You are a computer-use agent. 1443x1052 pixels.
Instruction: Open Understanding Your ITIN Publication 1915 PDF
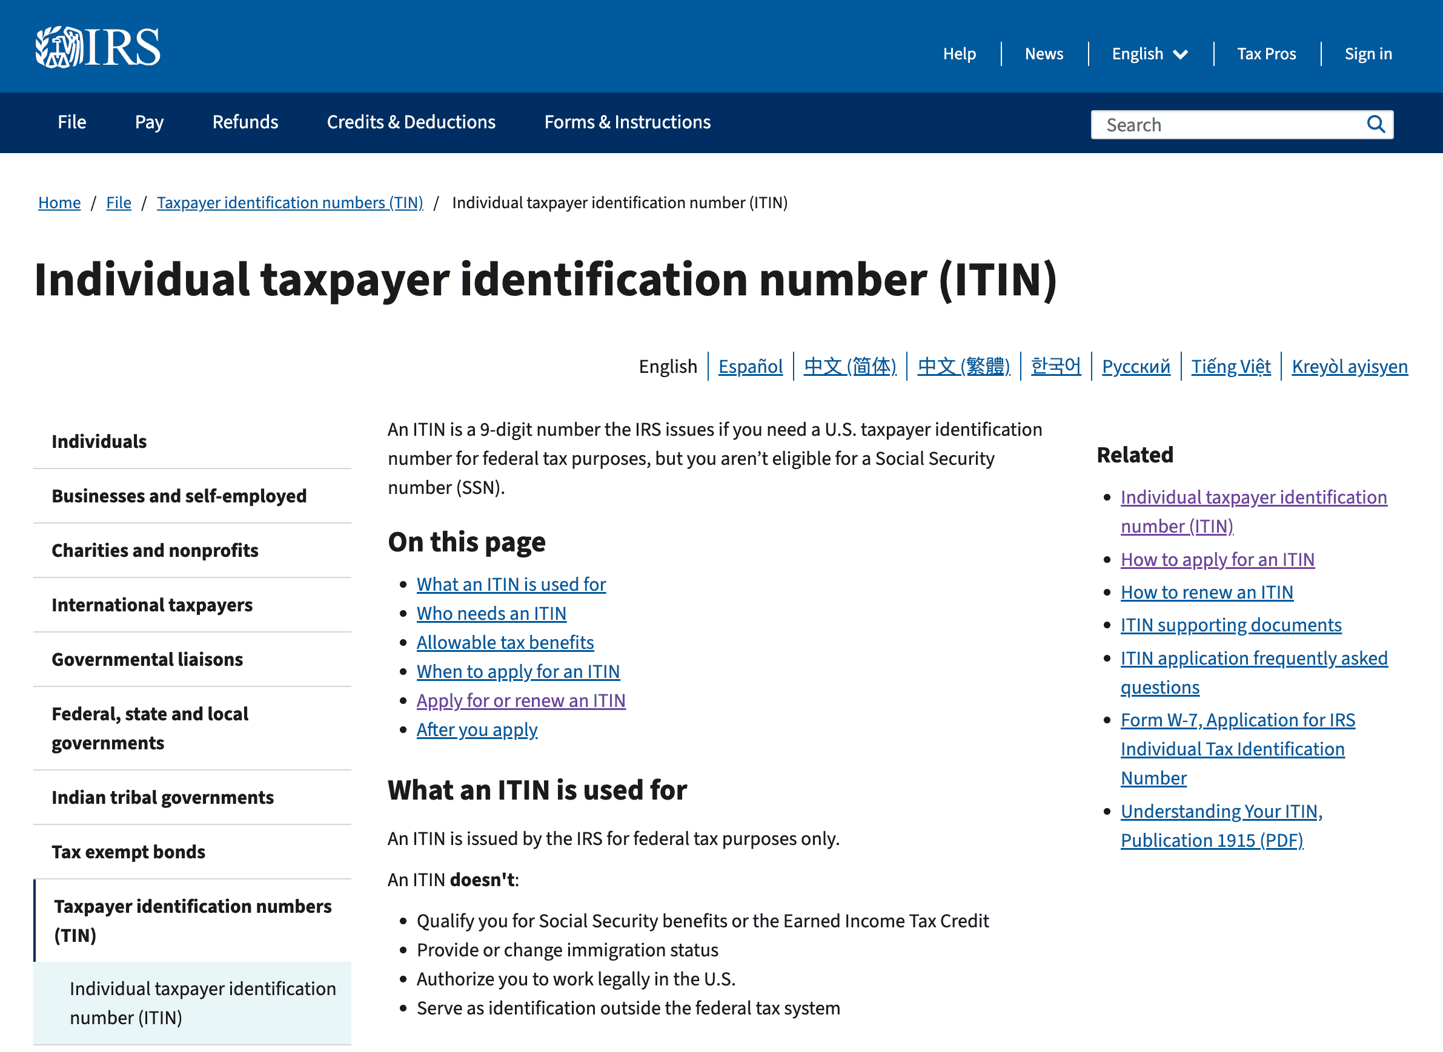click(x=1221, y=826)
